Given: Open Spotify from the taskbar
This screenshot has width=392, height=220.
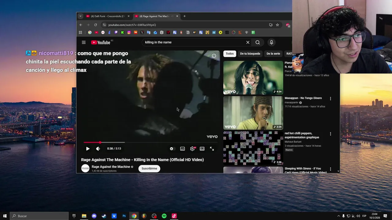Looking at the screenshot, I should point(164,216).
